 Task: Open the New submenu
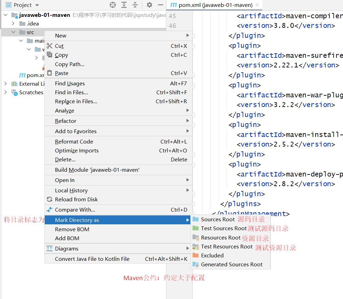(118, 35)
